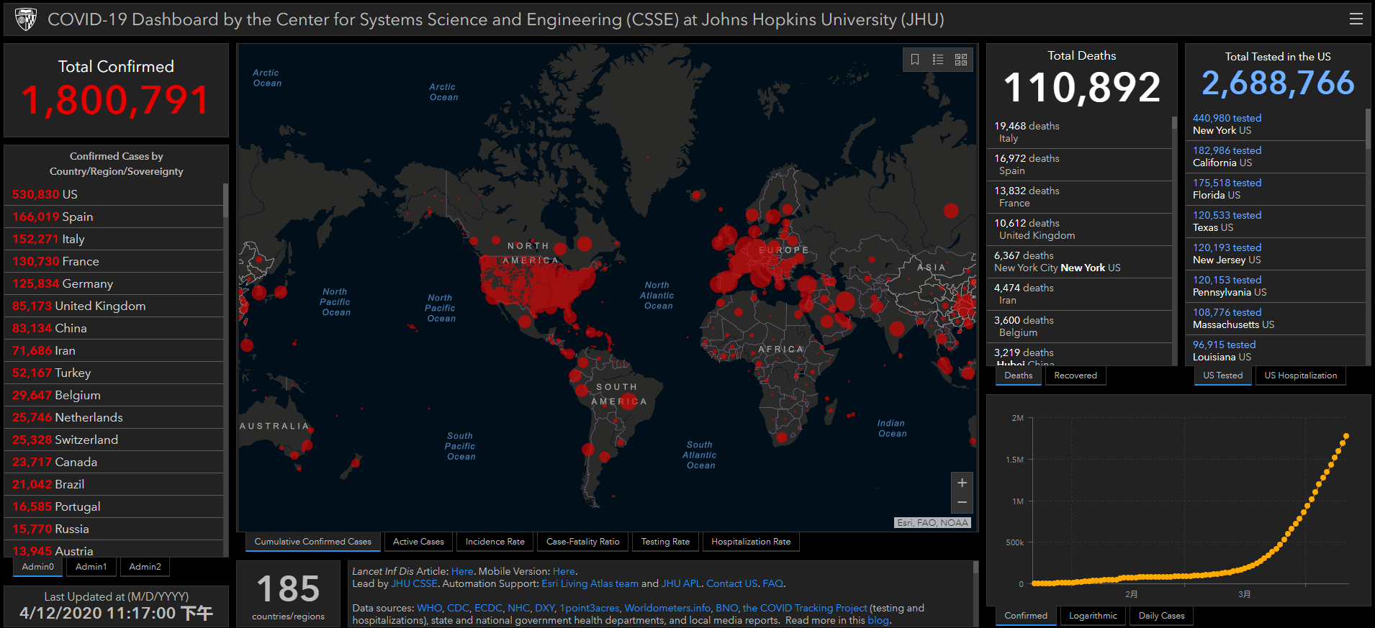1375x628 pixels.
Task: Switch to Cumulative Confirmed Cases tab
Action: click(x=313, y=542)
